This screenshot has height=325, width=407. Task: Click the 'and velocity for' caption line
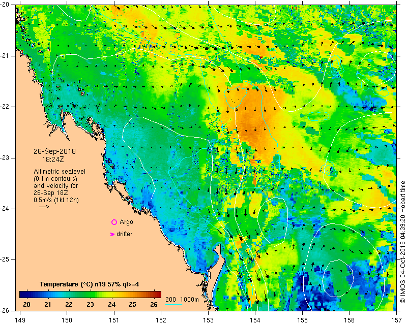56,186
